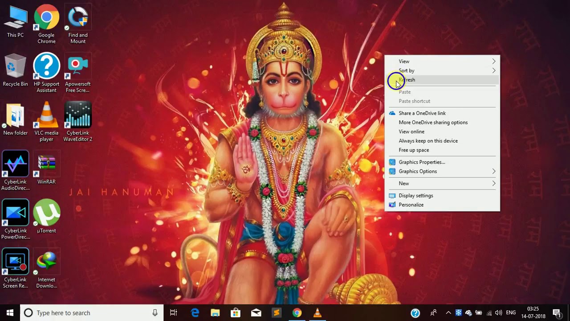Select Free up space menu entry

click(x=442, y=150)
